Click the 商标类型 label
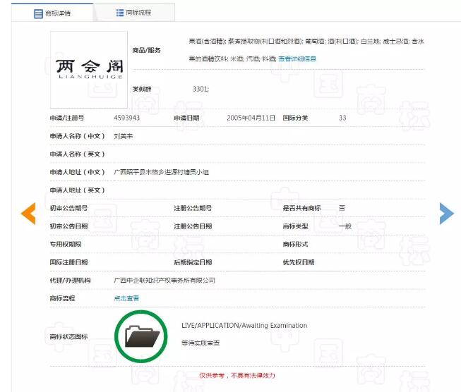The height and width of the screenshot is (392, 461). tap(295, 226)
